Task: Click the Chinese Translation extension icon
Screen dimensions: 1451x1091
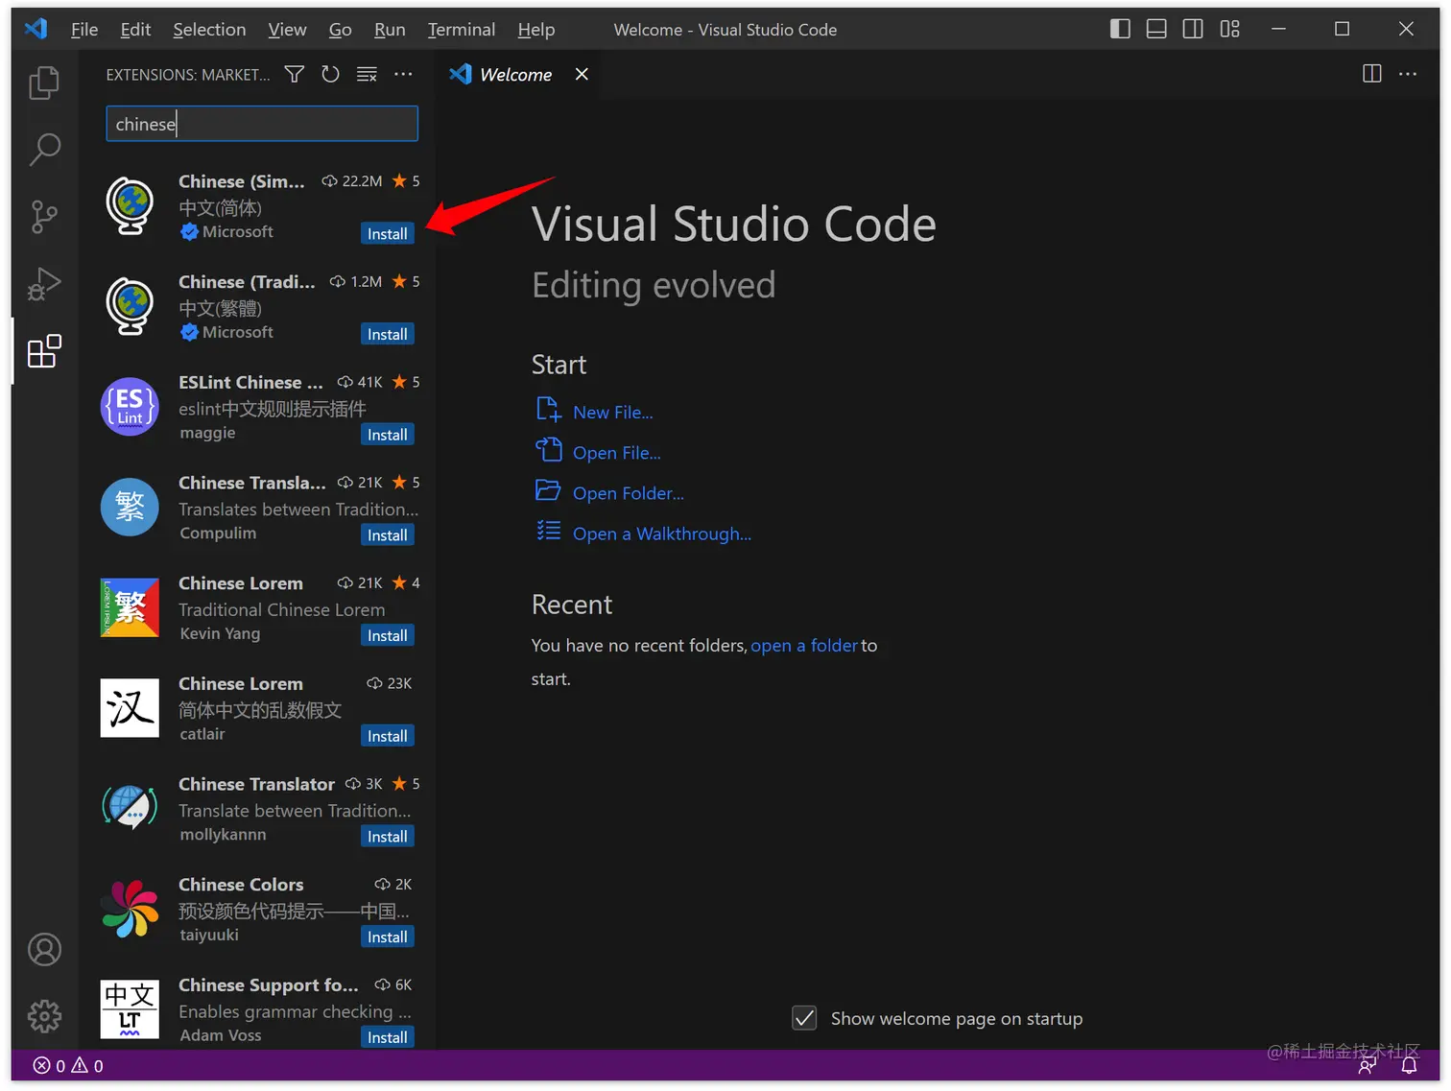Action: [x=130, y=507]
